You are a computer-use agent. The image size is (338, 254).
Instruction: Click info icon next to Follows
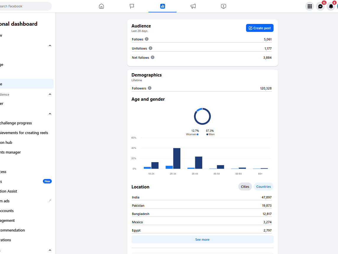pos(147,39)
